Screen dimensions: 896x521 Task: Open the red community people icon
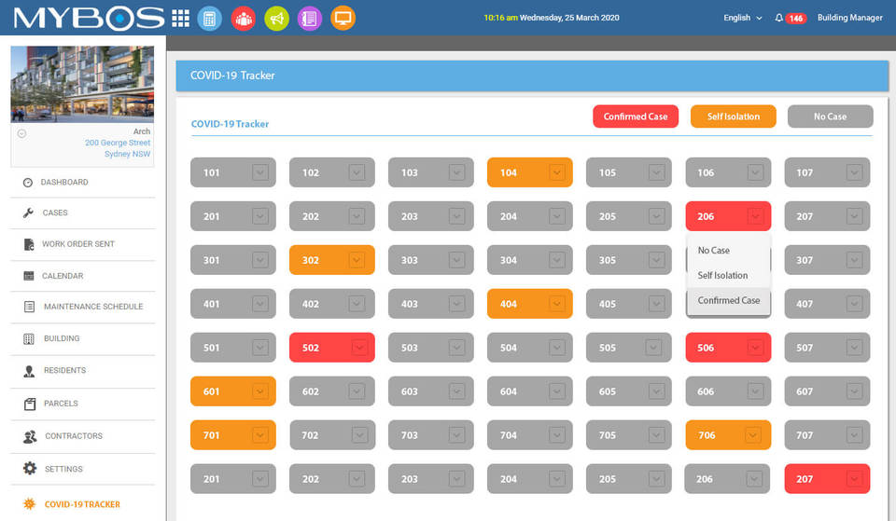[x=244, y=19]
